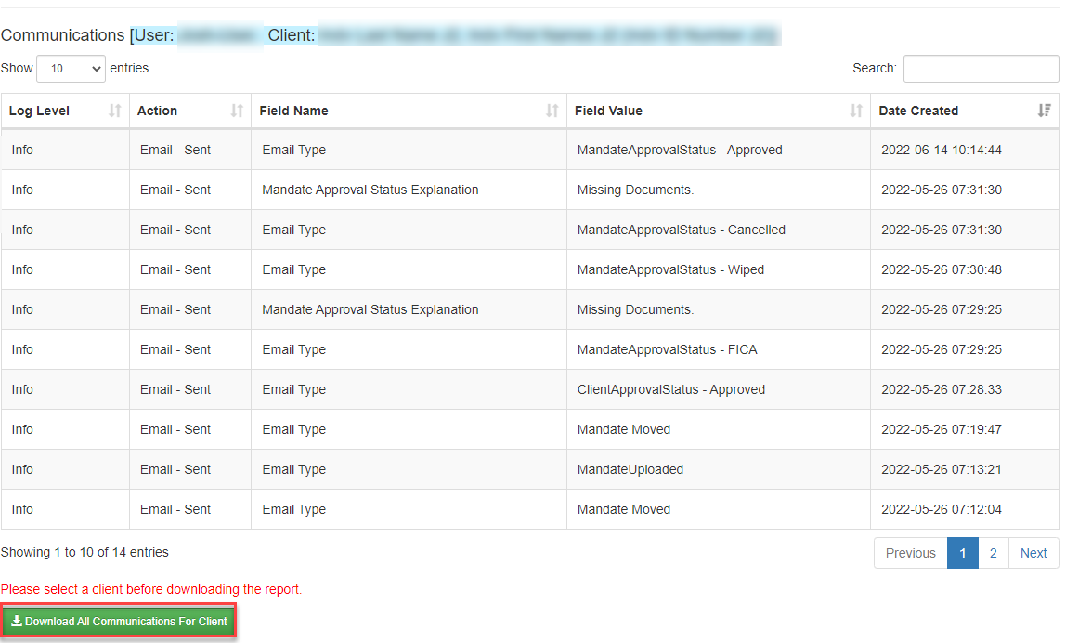
Task: Click the ClientApprovalStatus - Approved cell
Action: (670, 389)
